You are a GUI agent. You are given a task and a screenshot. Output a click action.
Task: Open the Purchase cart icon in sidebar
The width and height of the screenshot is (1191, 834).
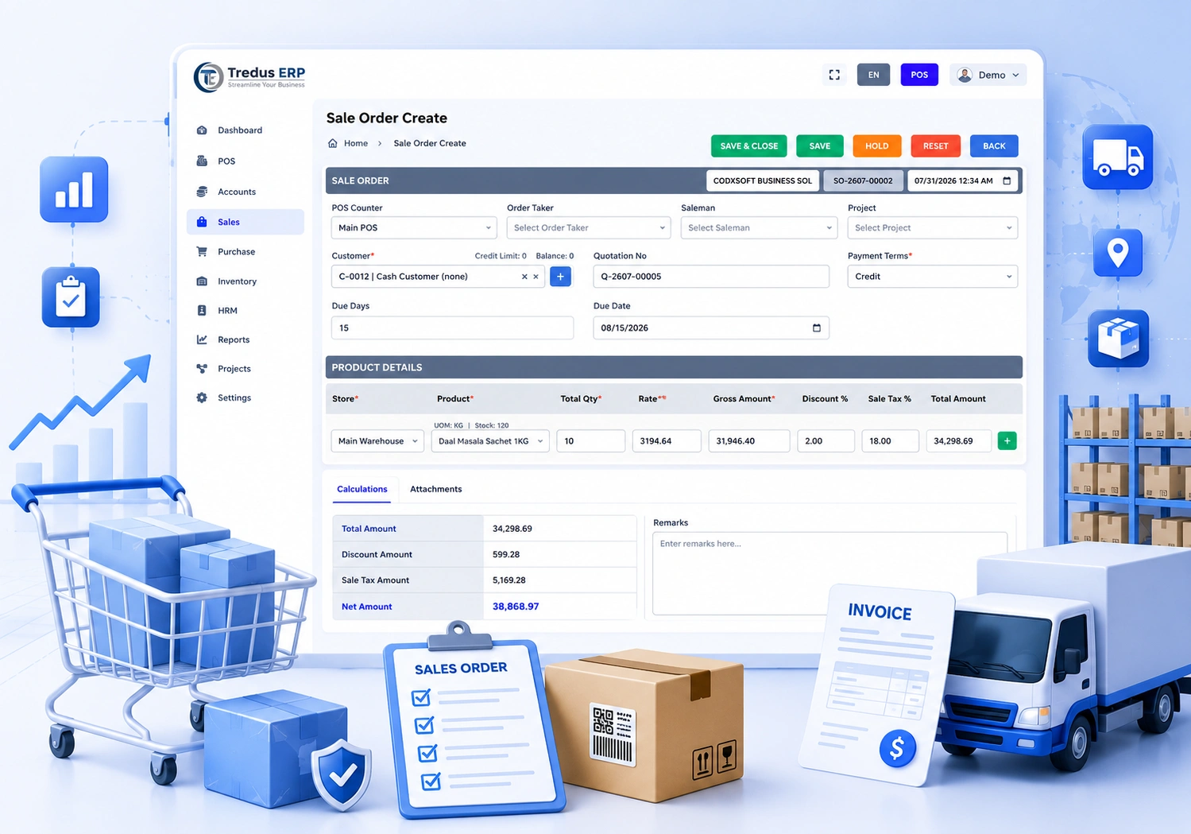pyautogui.click(x=202, y=252)
